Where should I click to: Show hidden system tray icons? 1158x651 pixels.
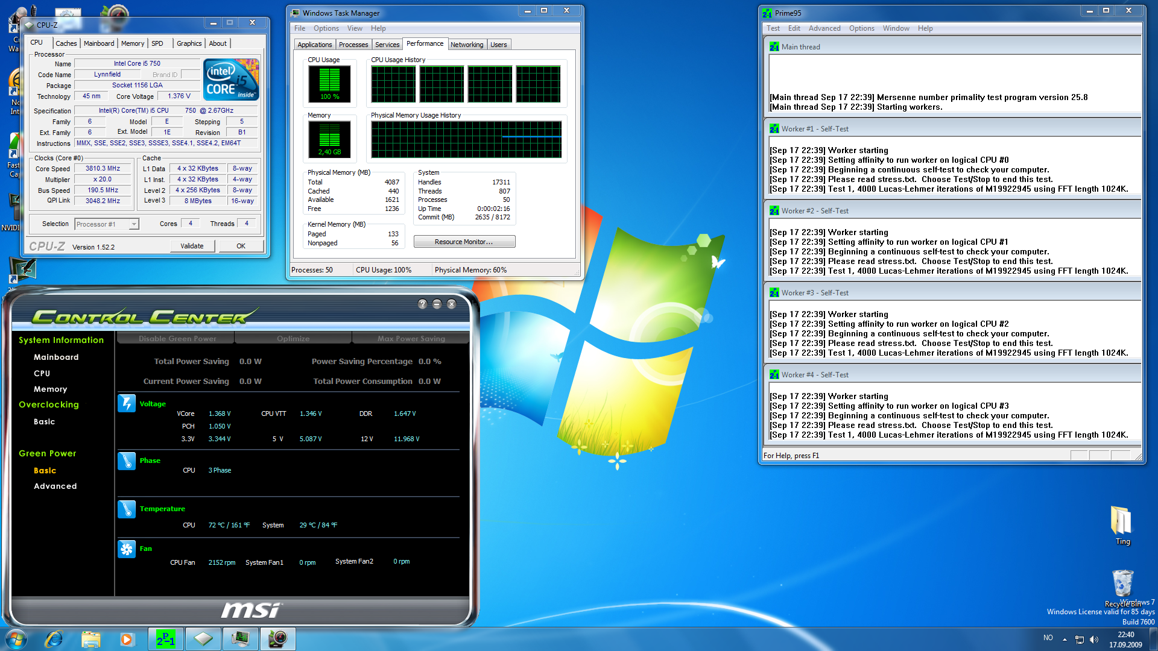(1065, 640)
